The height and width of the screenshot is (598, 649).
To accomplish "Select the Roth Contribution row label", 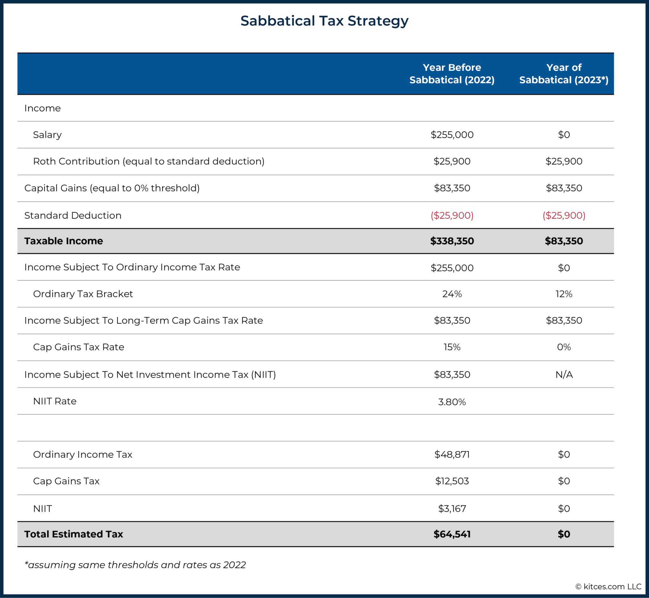I will [149, 161].
